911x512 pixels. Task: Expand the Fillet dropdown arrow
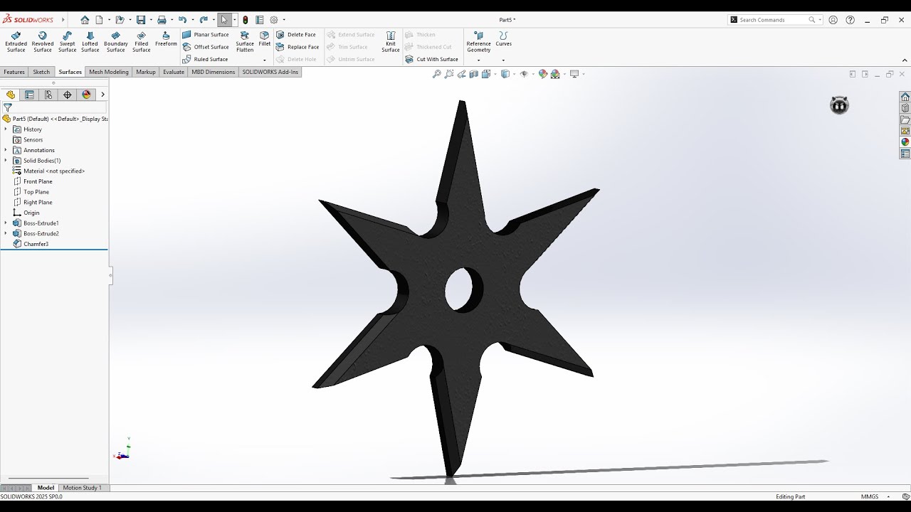265,60
